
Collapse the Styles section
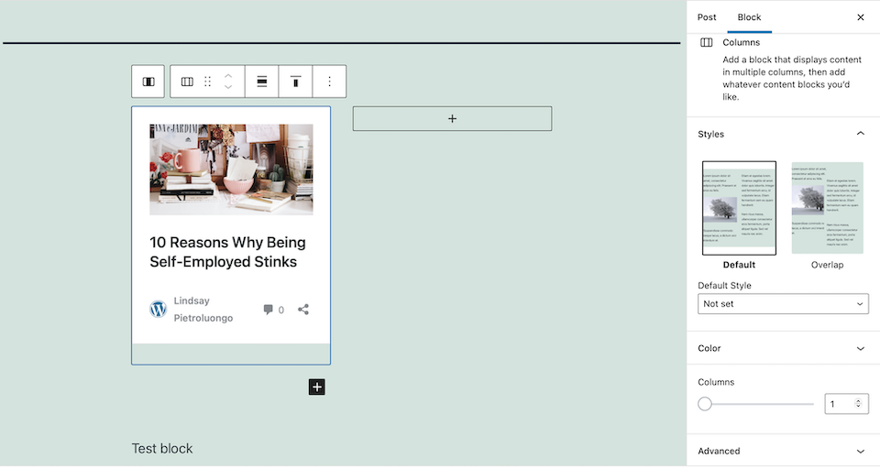[x=860, y=134]
